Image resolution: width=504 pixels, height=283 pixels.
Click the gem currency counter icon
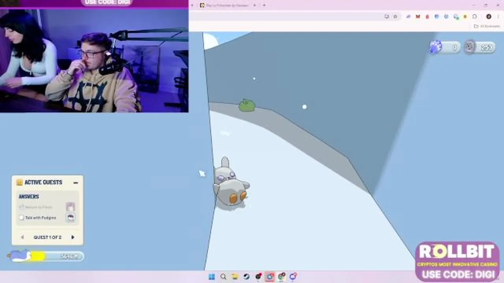pyautogui.click(x=435, y=47)
